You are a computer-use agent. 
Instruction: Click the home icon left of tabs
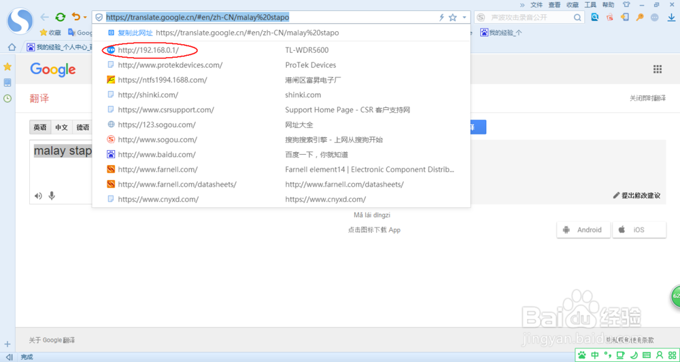(12, 47)
